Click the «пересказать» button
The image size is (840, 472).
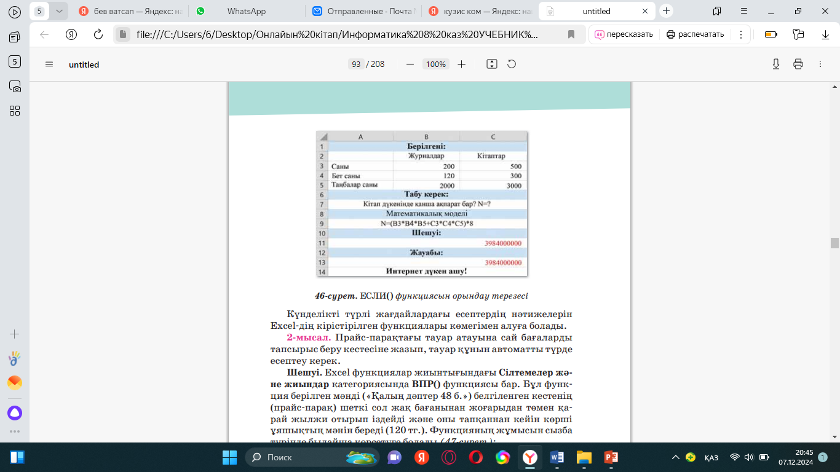point(624,34)
